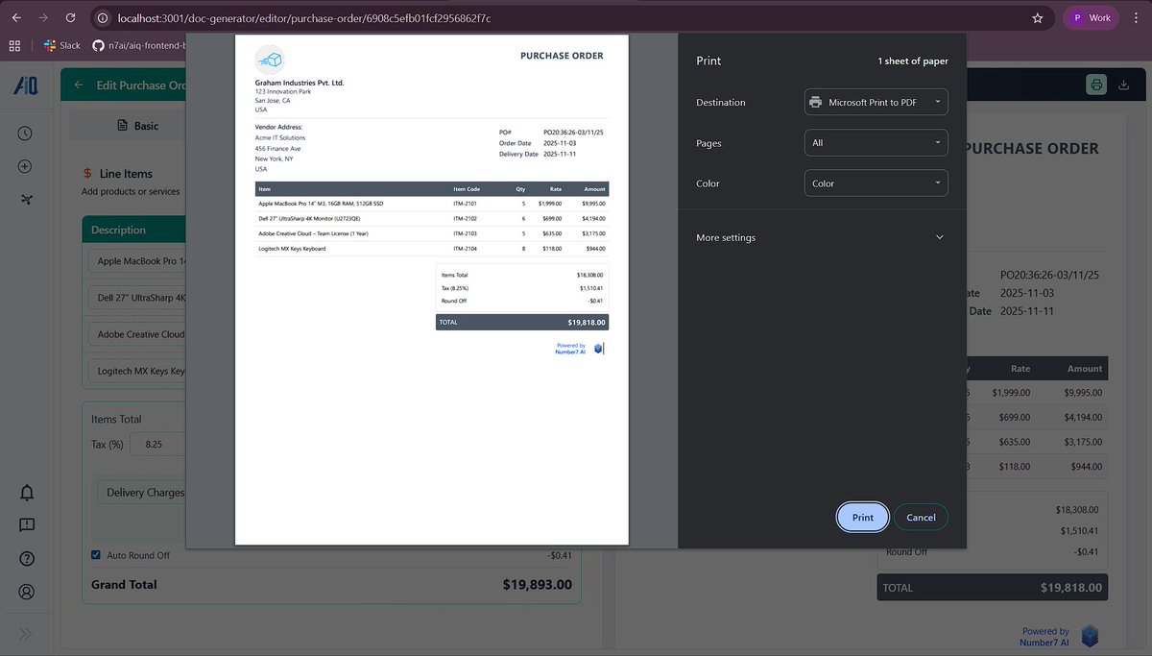Open the network nodes icon in sidebar
The height and width of the screenshot is (656, 1152).
point(26,199)
